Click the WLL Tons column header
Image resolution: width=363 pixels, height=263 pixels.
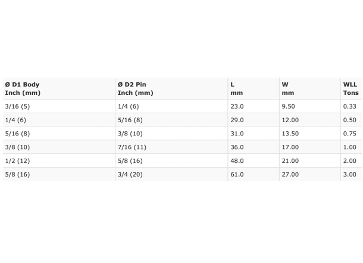351,89
